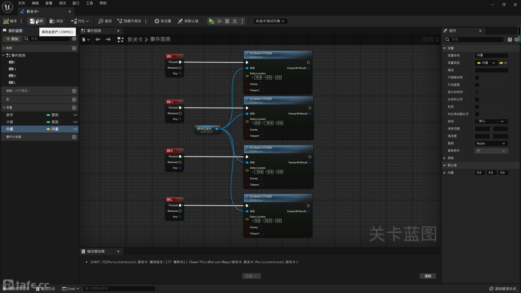Open Browse (浏览) in content browser
The width and height of the screenshot is (521, 293).
(x=56, y=21)
